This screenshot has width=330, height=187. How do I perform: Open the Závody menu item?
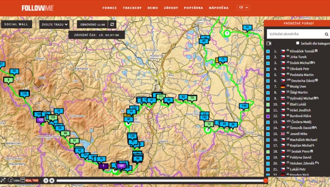[x=171, y=8]
